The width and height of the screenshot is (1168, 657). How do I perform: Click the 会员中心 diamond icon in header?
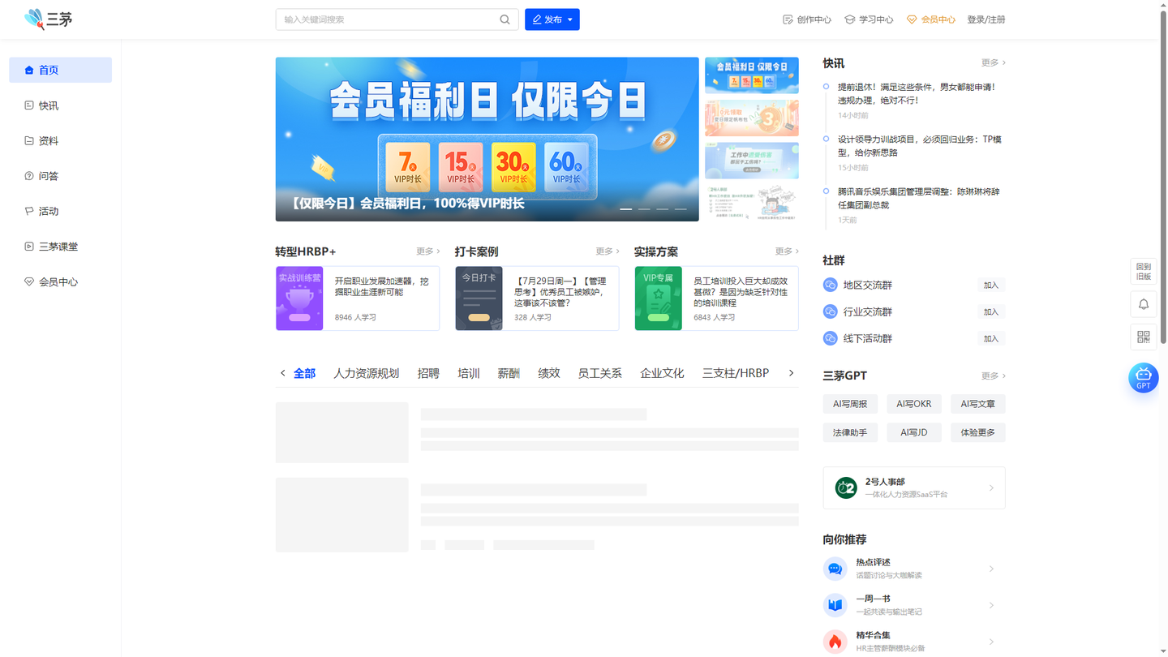pos(912,19)
